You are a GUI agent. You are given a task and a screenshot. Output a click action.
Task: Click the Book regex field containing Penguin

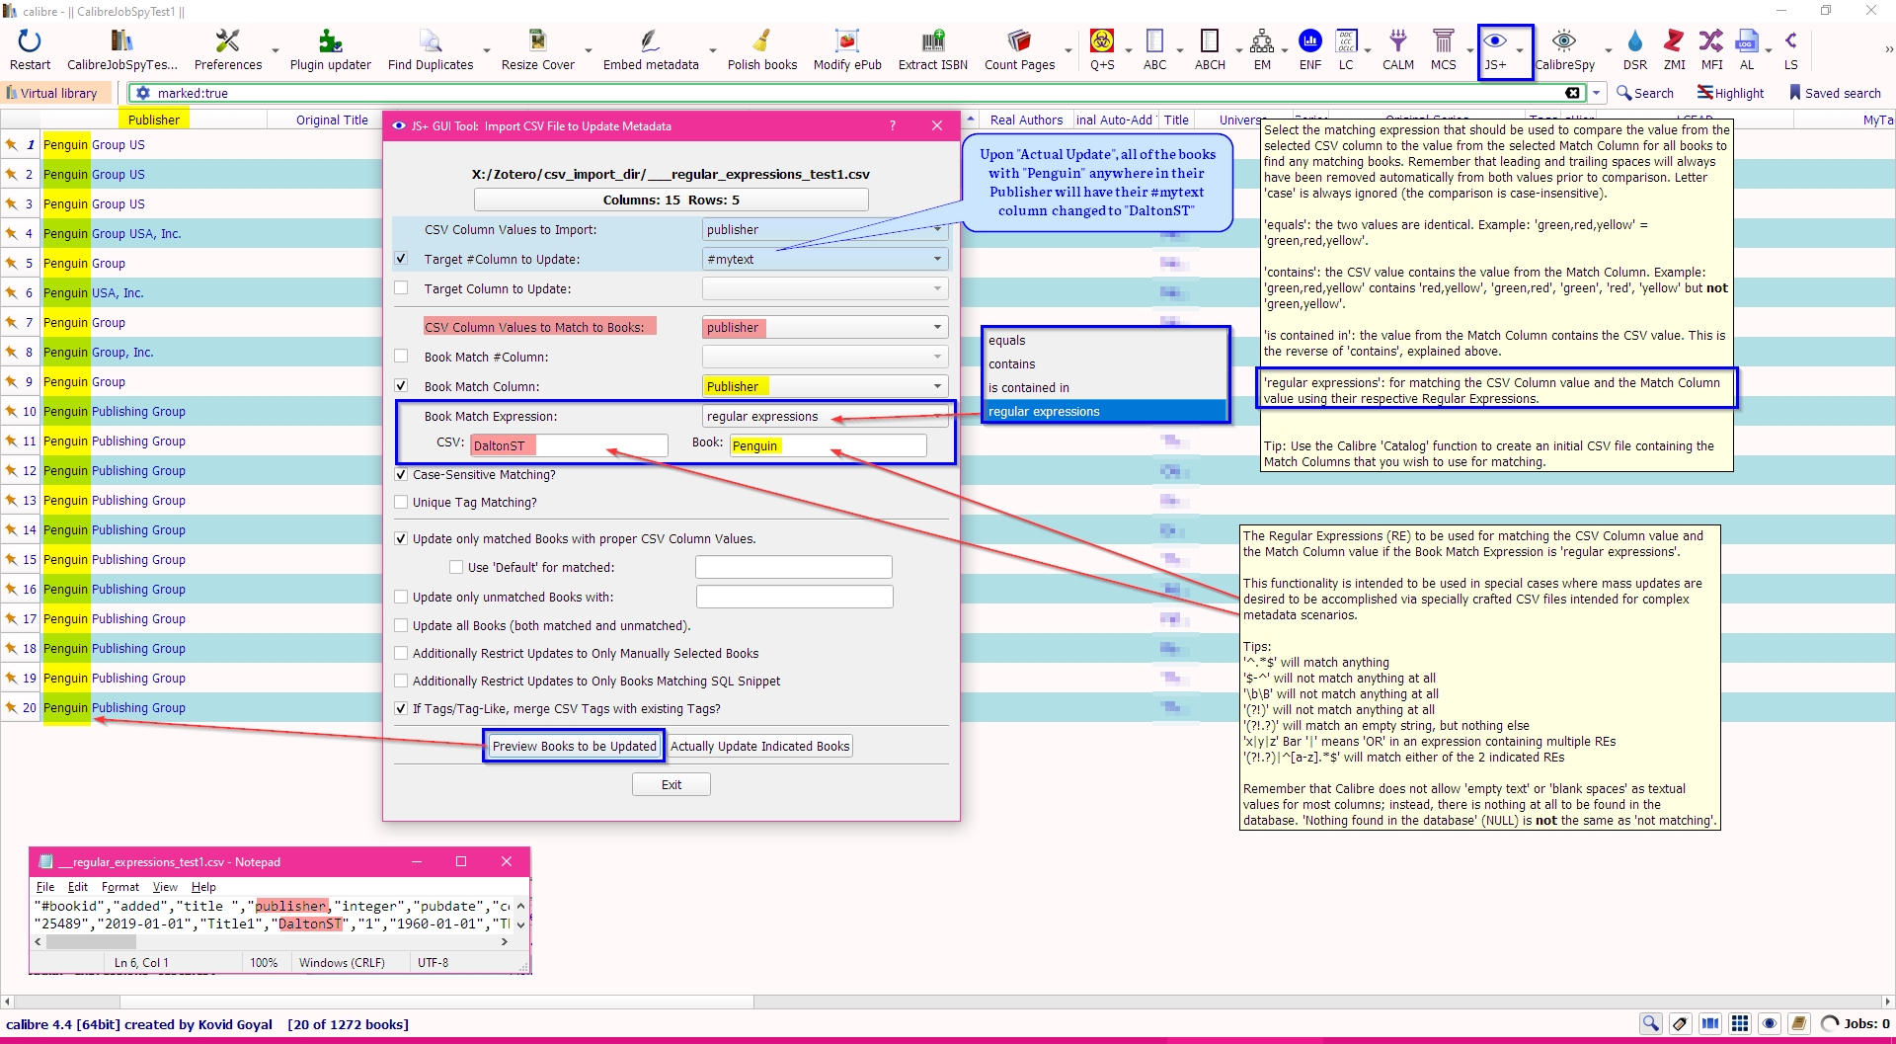828,445
